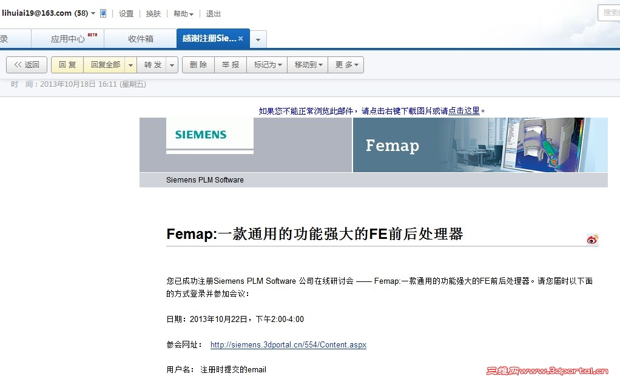Viewport: 620px width, 379px height.
Task: Expand forward options arrow
Action: [172, 65]
